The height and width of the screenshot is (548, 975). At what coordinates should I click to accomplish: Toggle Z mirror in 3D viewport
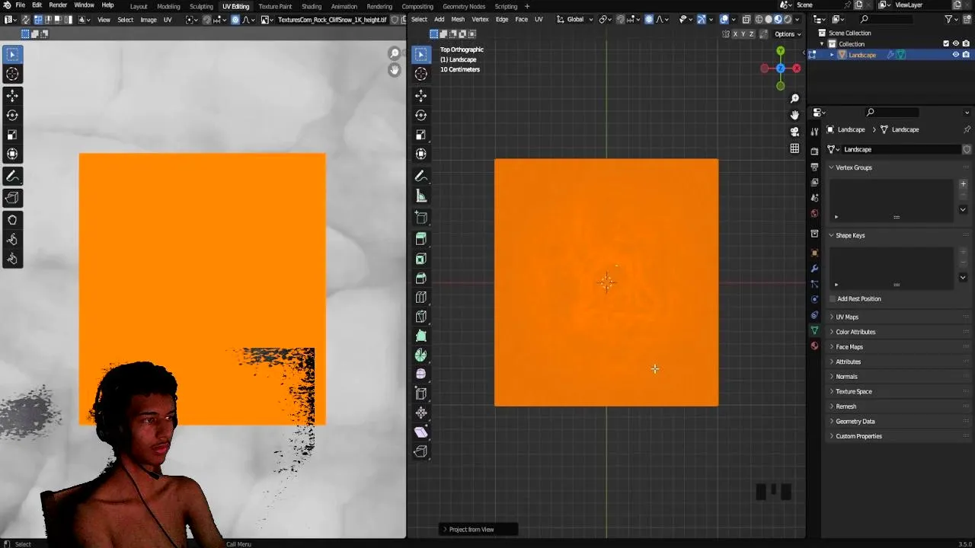(x=752, y=34)
